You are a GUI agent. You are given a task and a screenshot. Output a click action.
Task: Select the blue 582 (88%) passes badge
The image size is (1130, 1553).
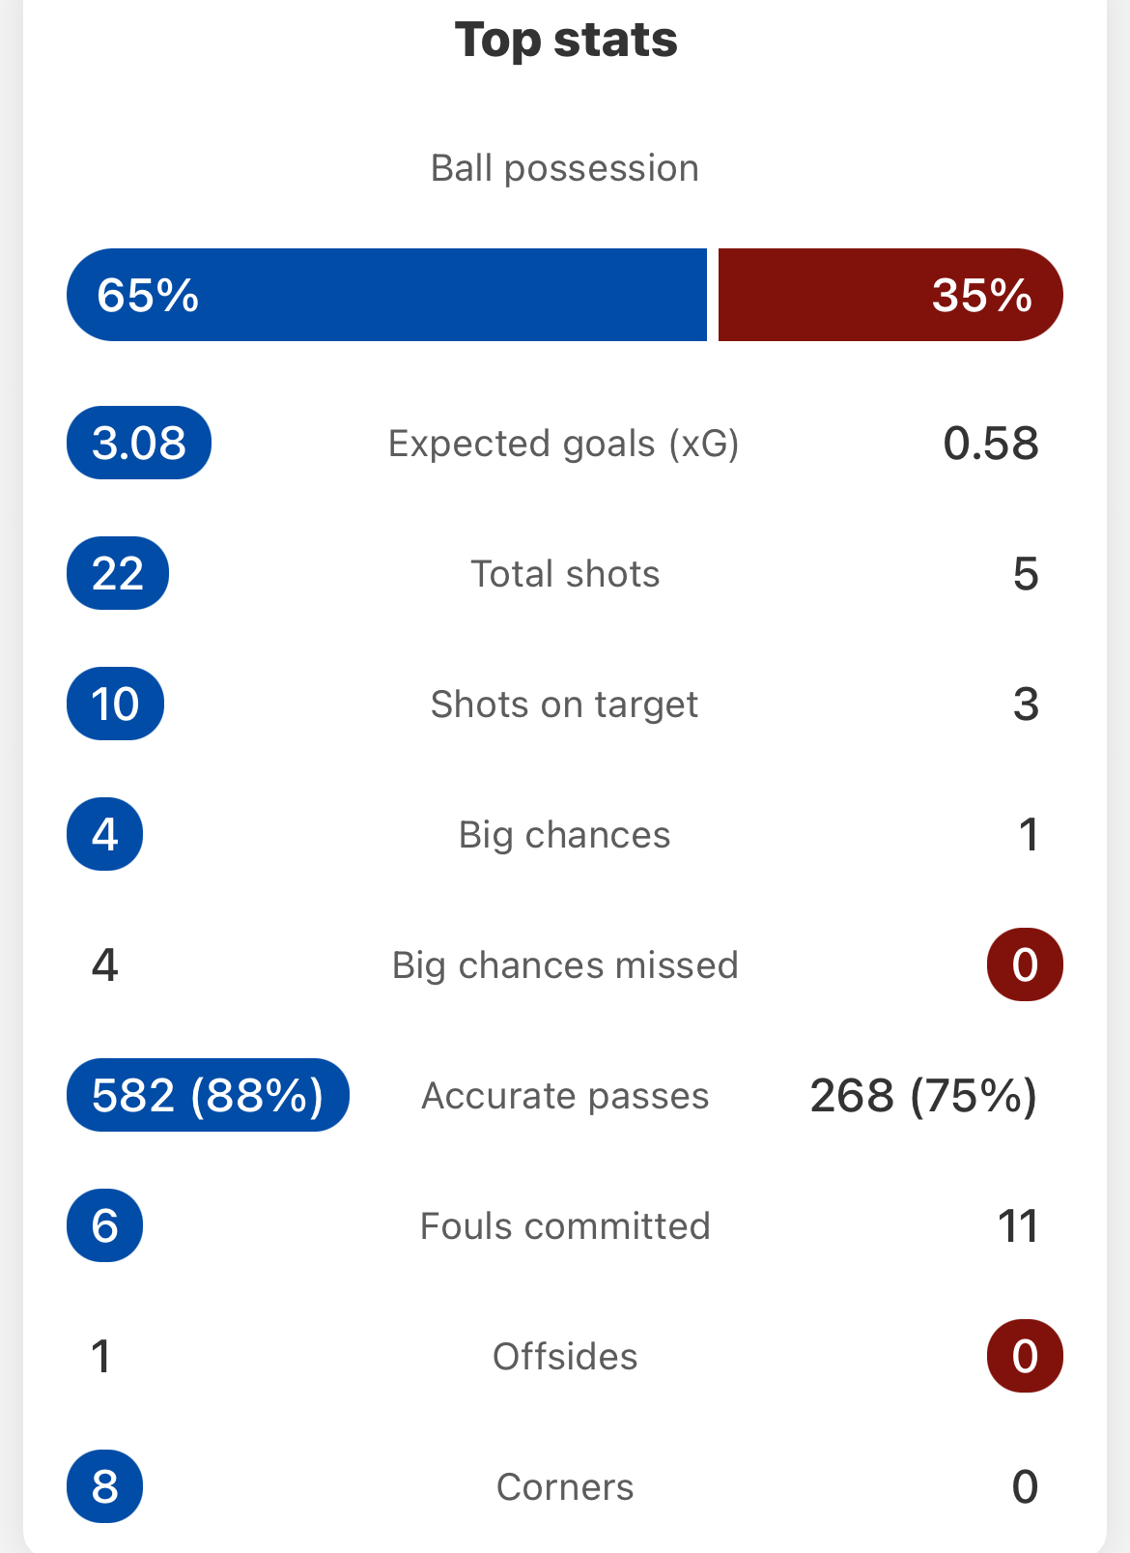pos(208,1096)
